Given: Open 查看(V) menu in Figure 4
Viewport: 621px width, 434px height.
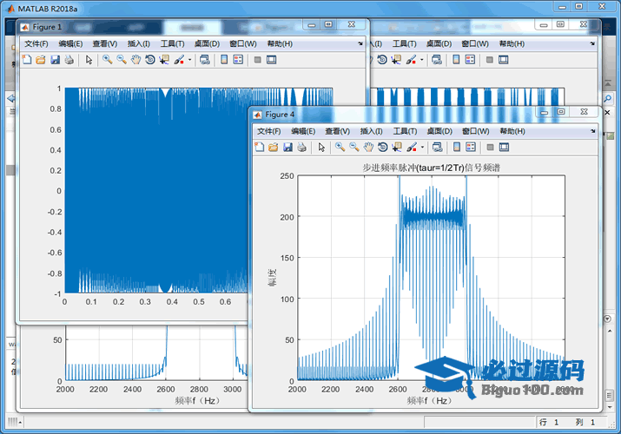Looking at the screenshot, I should (338, 131).
